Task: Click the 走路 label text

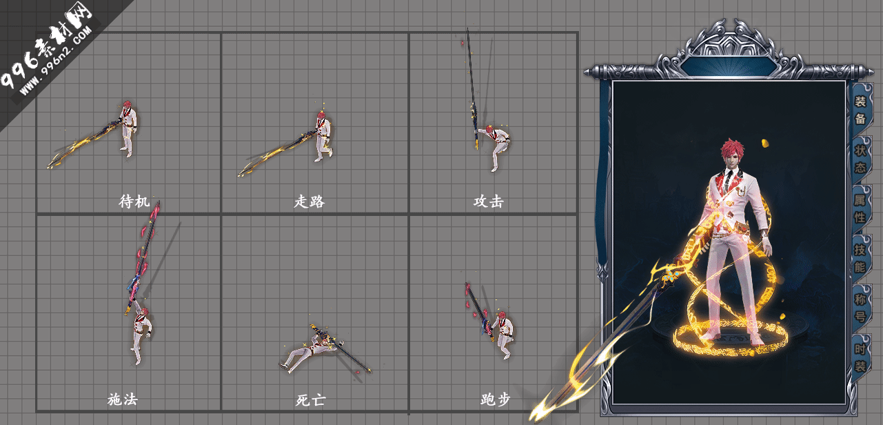Action: (309, 201)
